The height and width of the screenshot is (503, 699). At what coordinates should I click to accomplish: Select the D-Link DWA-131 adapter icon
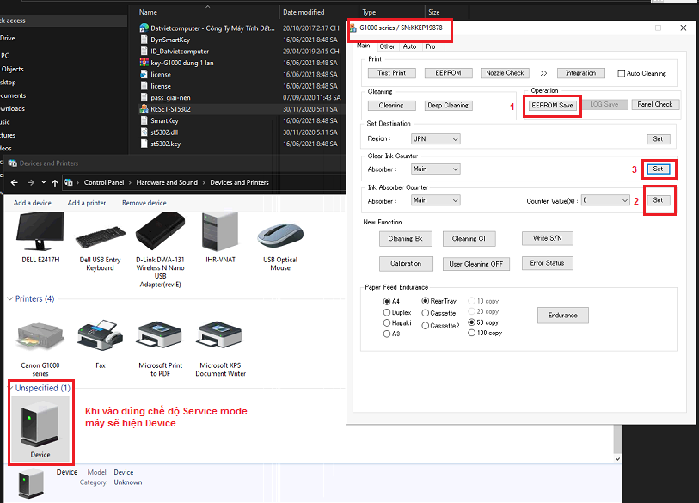click(x=160, y=231)
